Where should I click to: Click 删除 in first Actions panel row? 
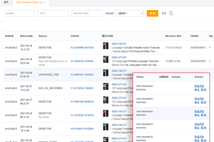pos(204,90)
